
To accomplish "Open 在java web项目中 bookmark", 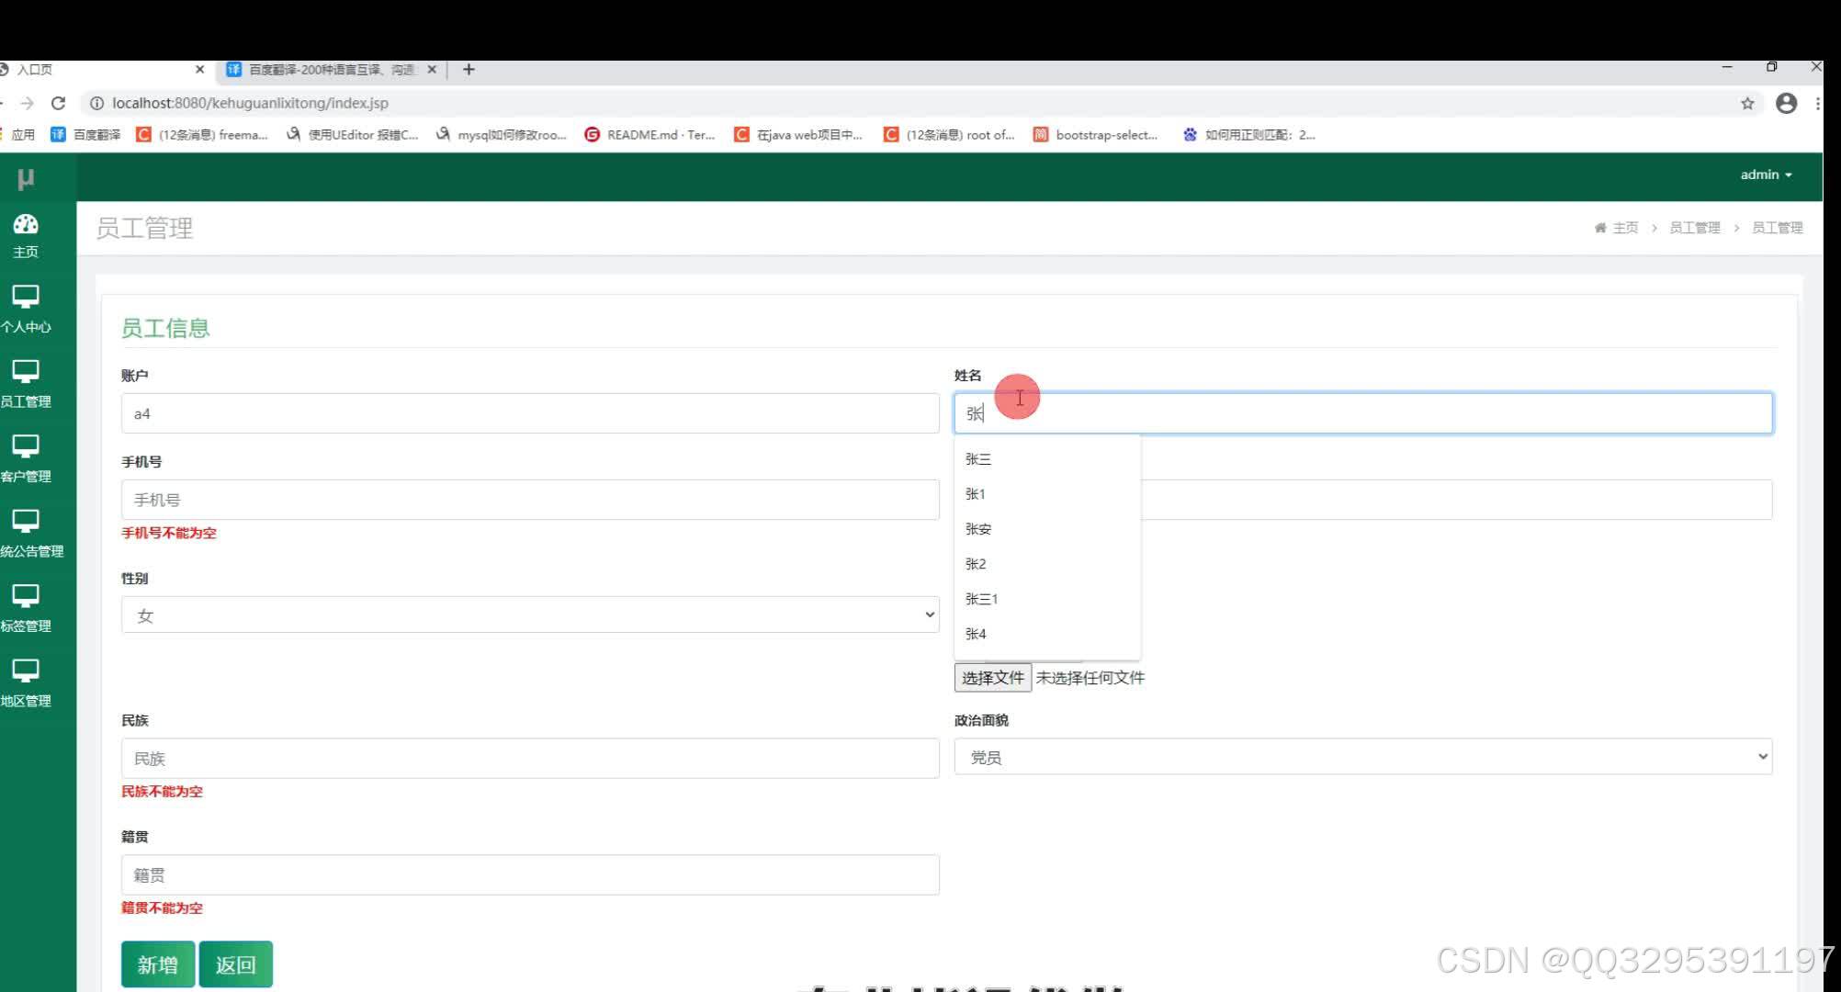I will pyautogui.click(x=798, y=134).
